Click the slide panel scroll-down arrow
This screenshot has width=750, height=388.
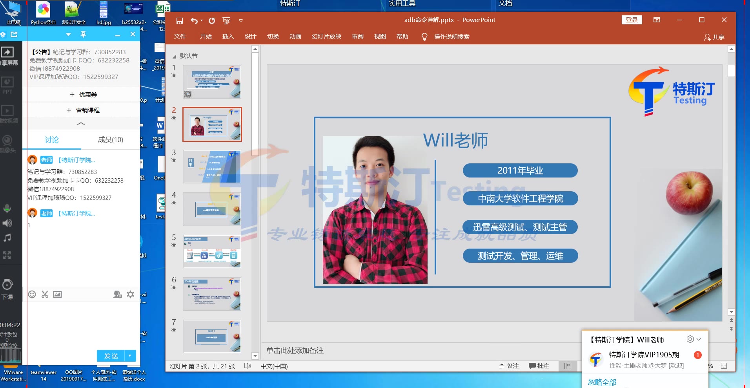pyautogui.click(x=255, y=356)
